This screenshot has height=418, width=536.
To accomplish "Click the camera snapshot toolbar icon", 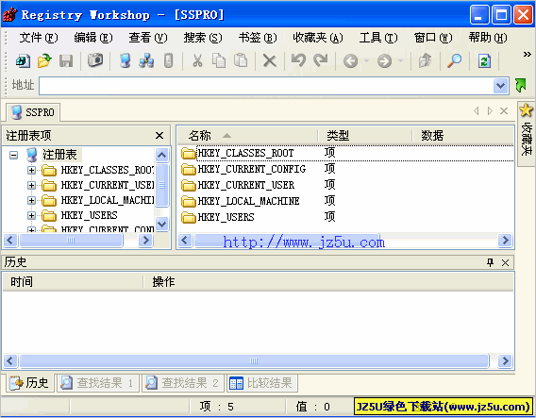I will click(95, 60).
